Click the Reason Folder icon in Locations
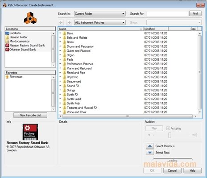 [7, 37]
